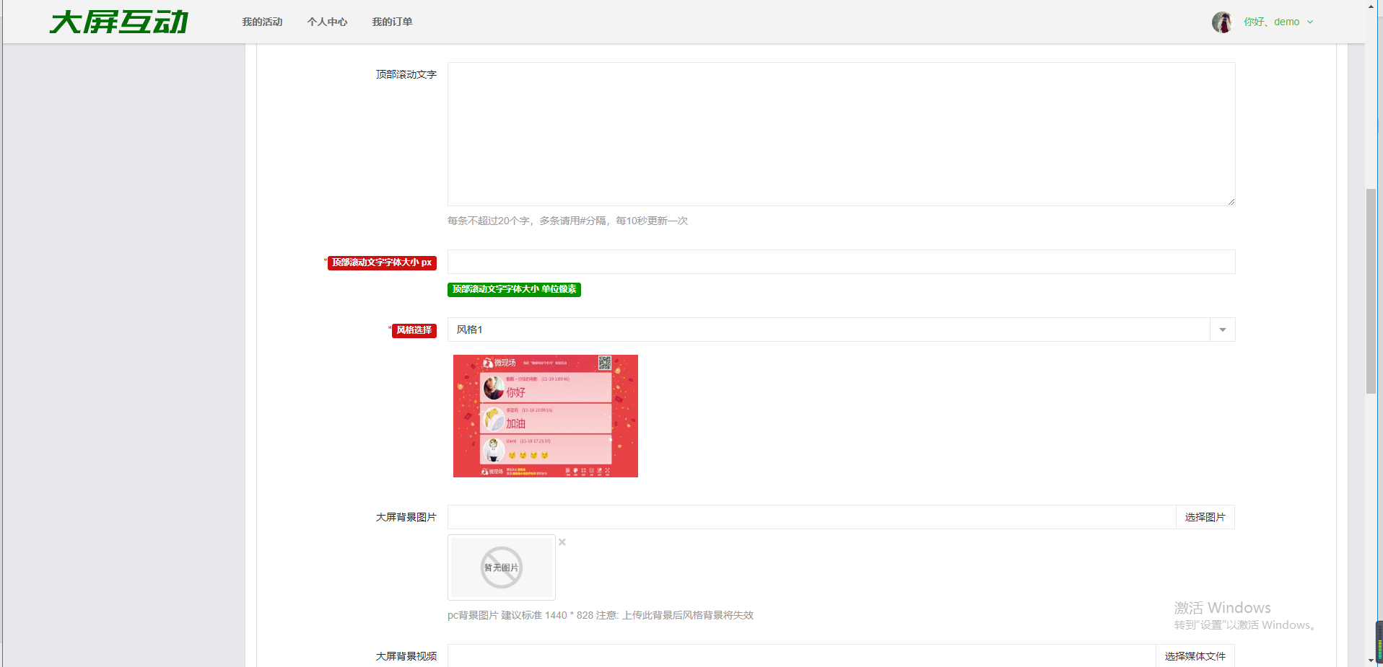Open the 我的活动 menu item
The image size is (1383, 667).
(x=262, y=22)
